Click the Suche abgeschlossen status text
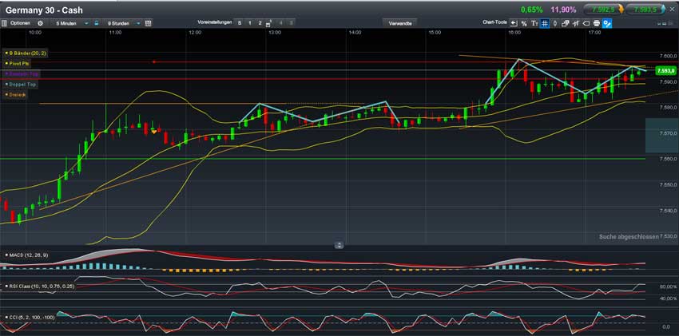679x336 pixels. pyautogui.click(x=629, y=236)
